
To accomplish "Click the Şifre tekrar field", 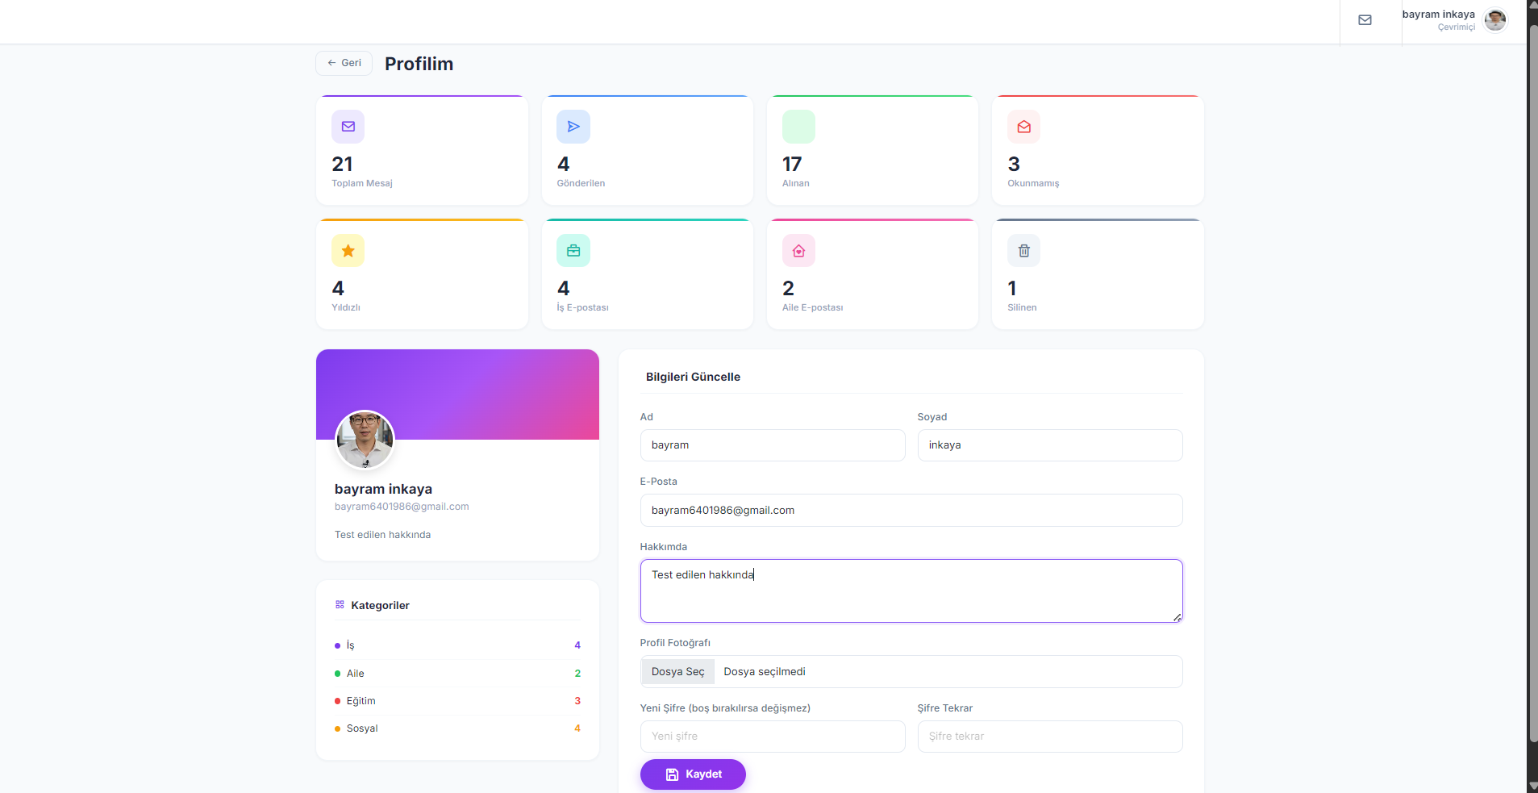I will coord(1050,737).
